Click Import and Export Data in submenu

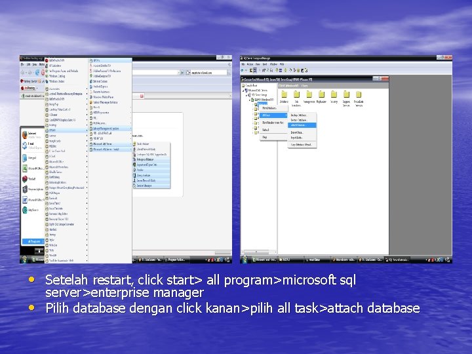point(151,165)
